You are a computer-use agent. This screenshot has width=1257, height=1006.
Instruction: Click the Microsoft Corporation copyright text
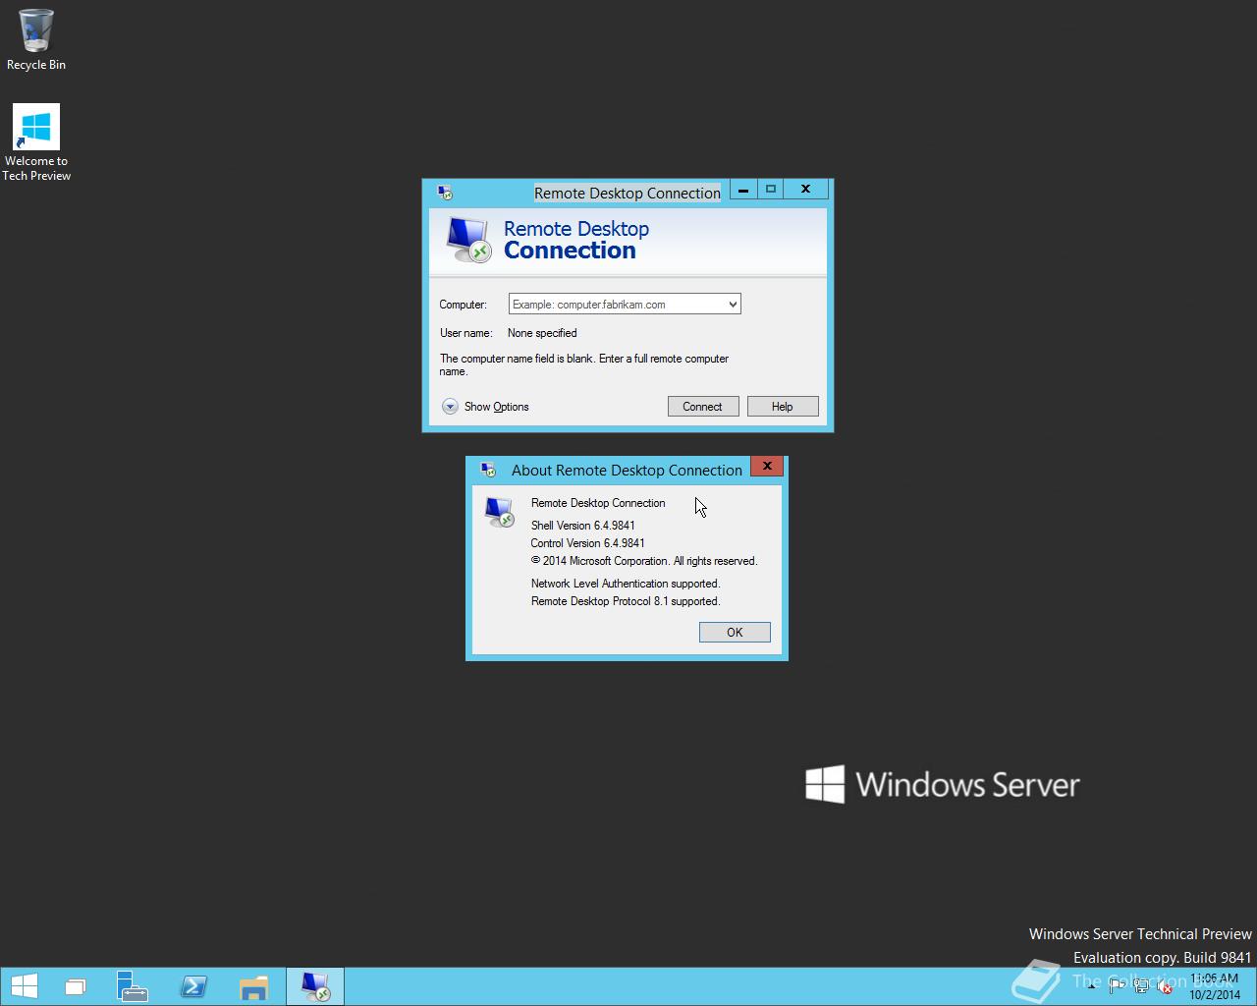[644, 561]
